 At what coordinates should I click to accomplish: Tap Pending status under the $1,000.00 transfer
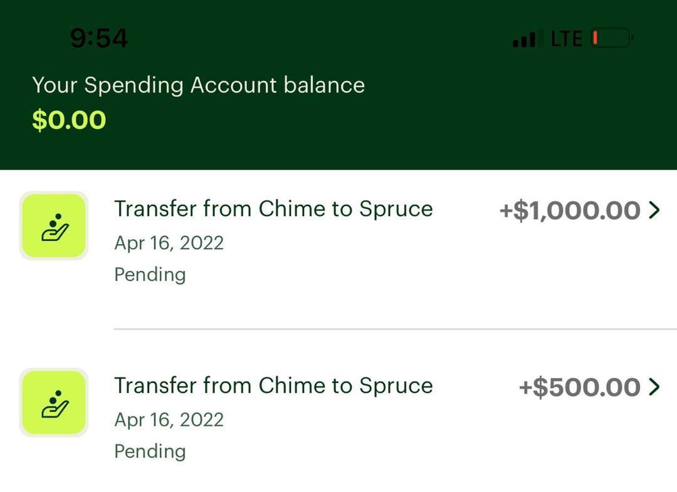[150, 274]
